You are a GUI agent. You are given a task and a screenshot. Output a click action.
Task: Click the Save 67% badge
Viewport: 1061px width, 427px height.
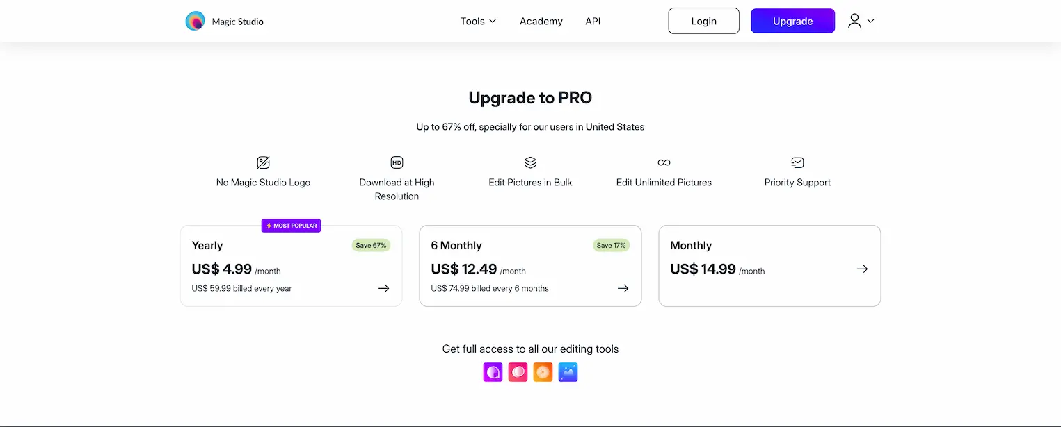click(371, 245)
